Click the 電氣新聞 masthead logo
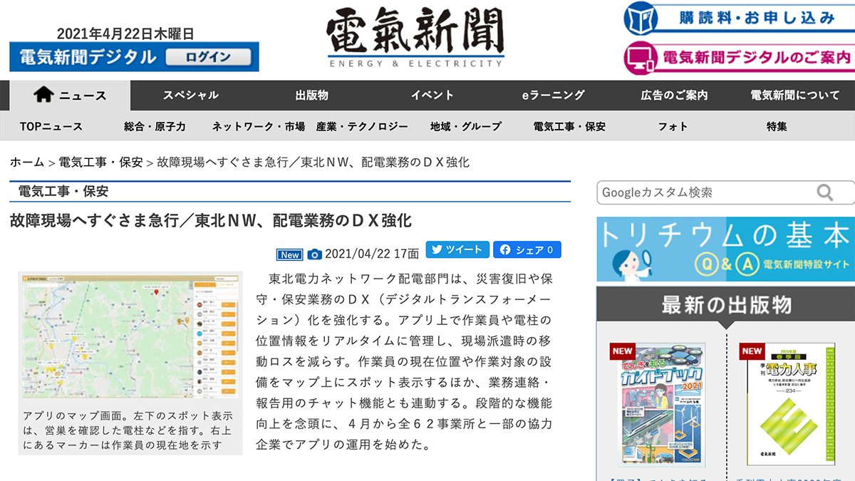The image size is (855, 481). pyautogui.click(x=415, y=38)
